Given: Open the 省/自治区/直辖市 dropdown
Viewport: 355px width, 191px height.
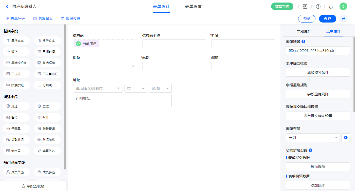Looking at the screenshot, I should [98, 88].
